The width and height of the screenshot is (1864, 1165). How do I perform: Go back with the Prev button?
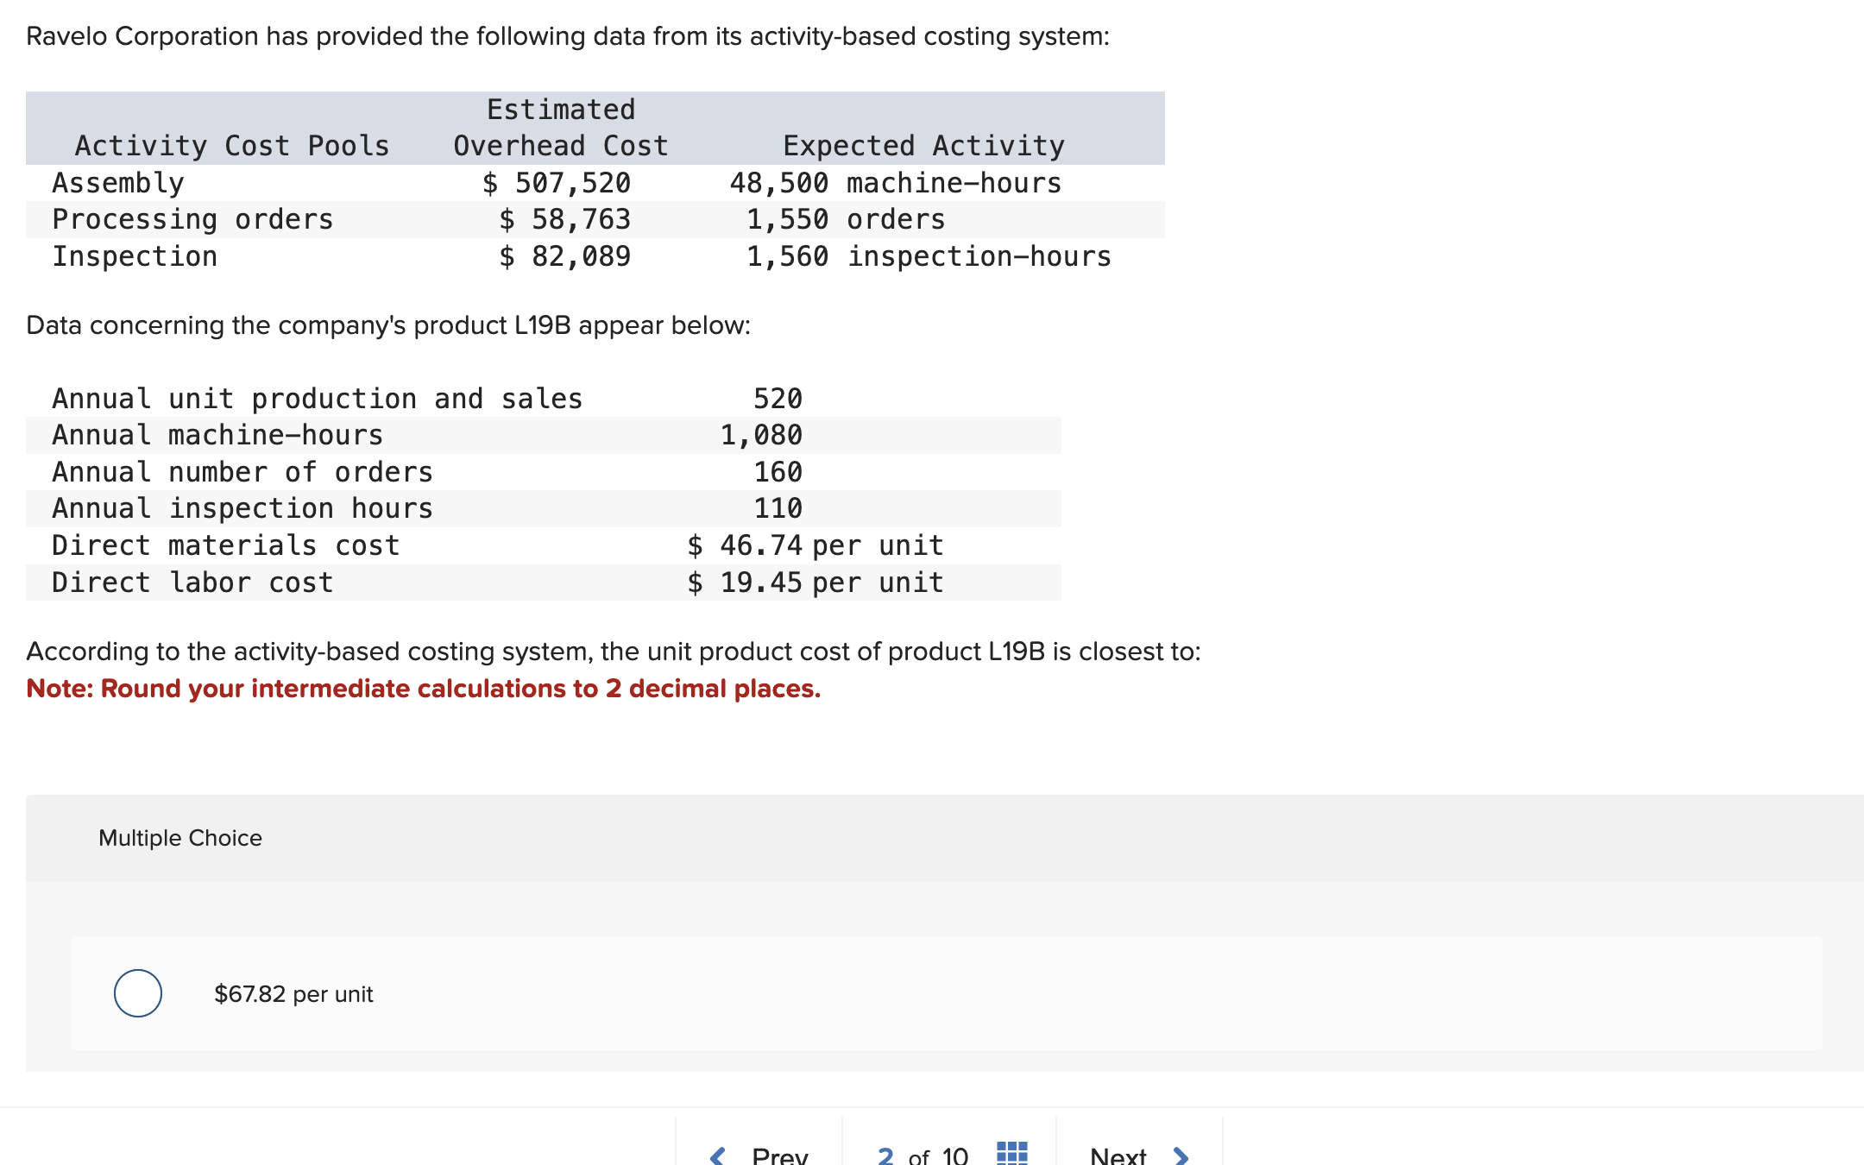pyautogui.click(x=779, y=1156)
